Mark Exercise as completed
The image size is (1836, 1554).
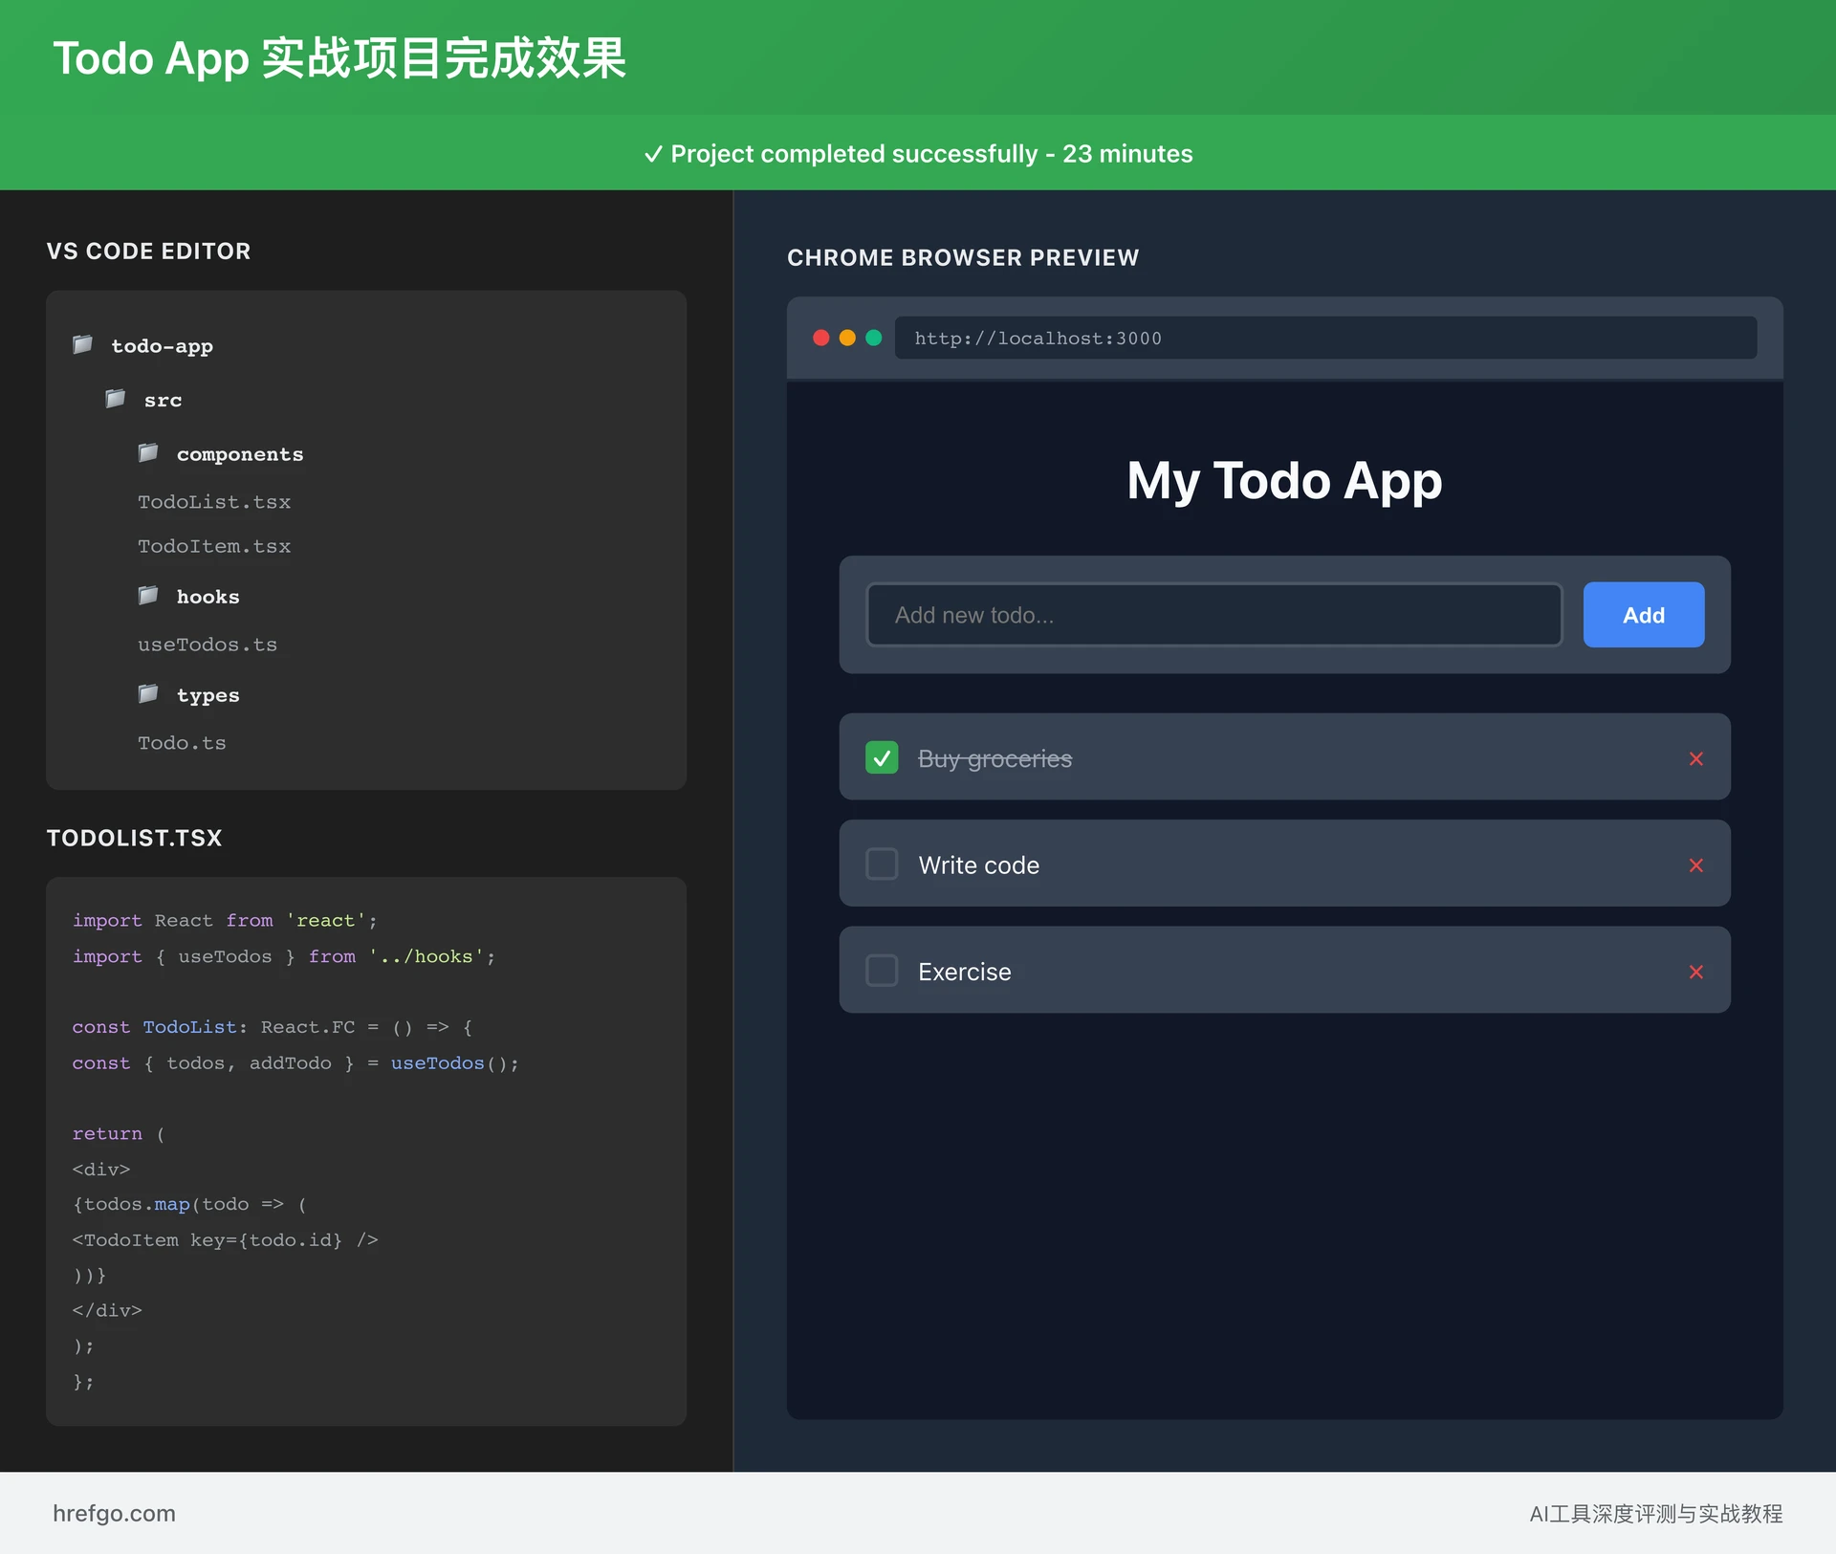click(882, 970)
